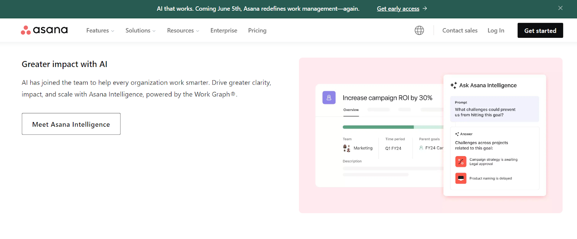Viewport: 577px width, 239px height.
Task: Click the sparkle icon next to Answer
Action: pyautogui.click(x=457, y=134)
